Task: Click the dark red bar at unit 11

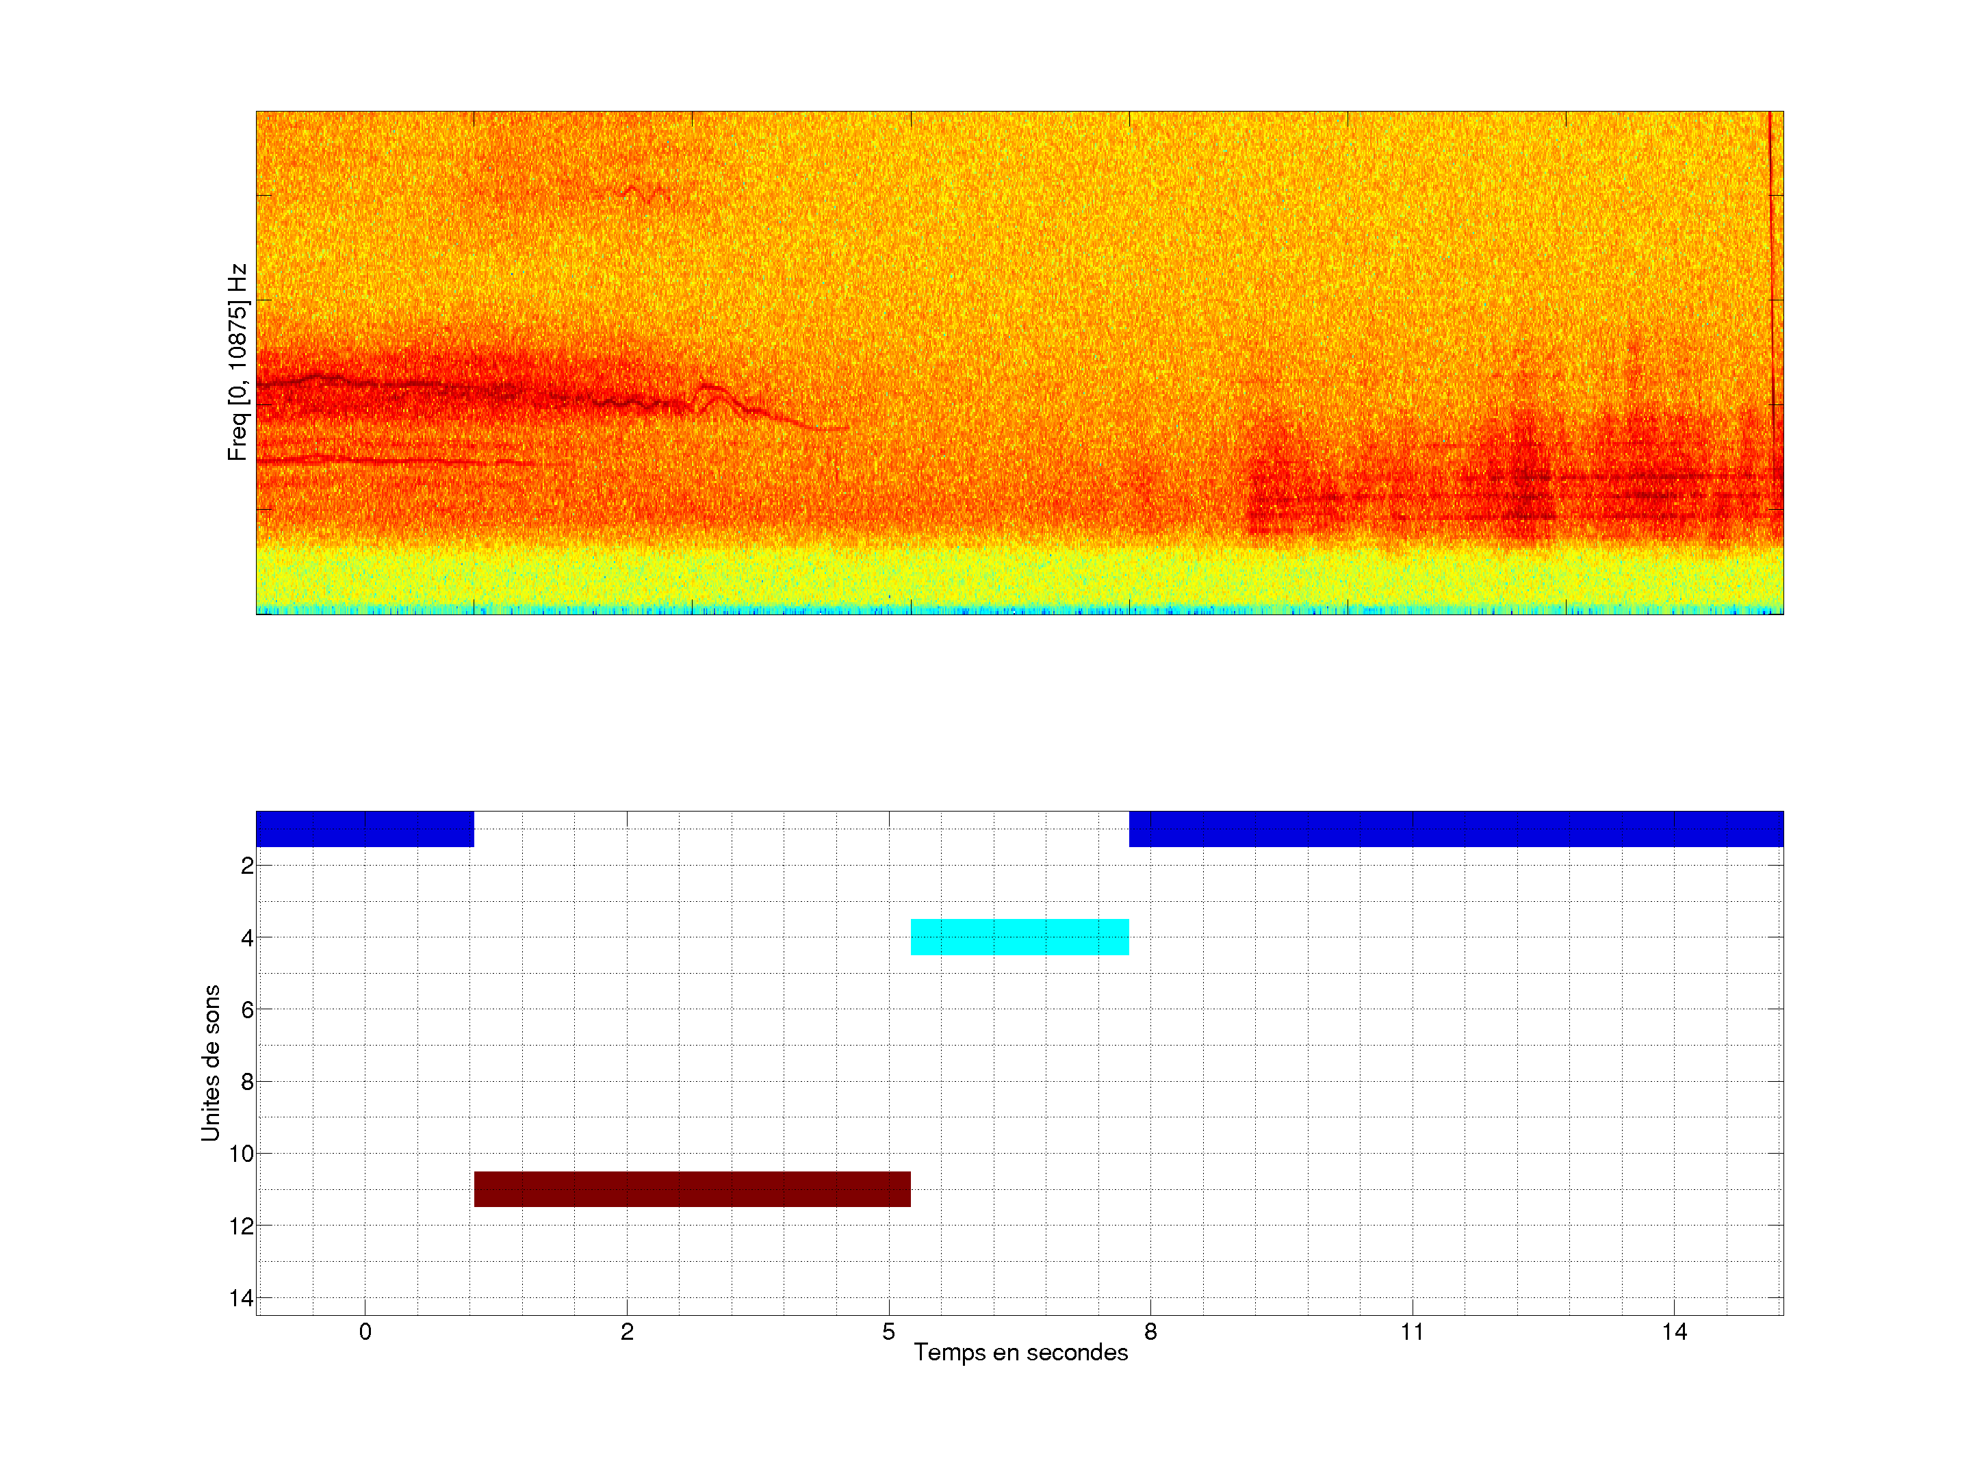Action: tap(691, 1189)
